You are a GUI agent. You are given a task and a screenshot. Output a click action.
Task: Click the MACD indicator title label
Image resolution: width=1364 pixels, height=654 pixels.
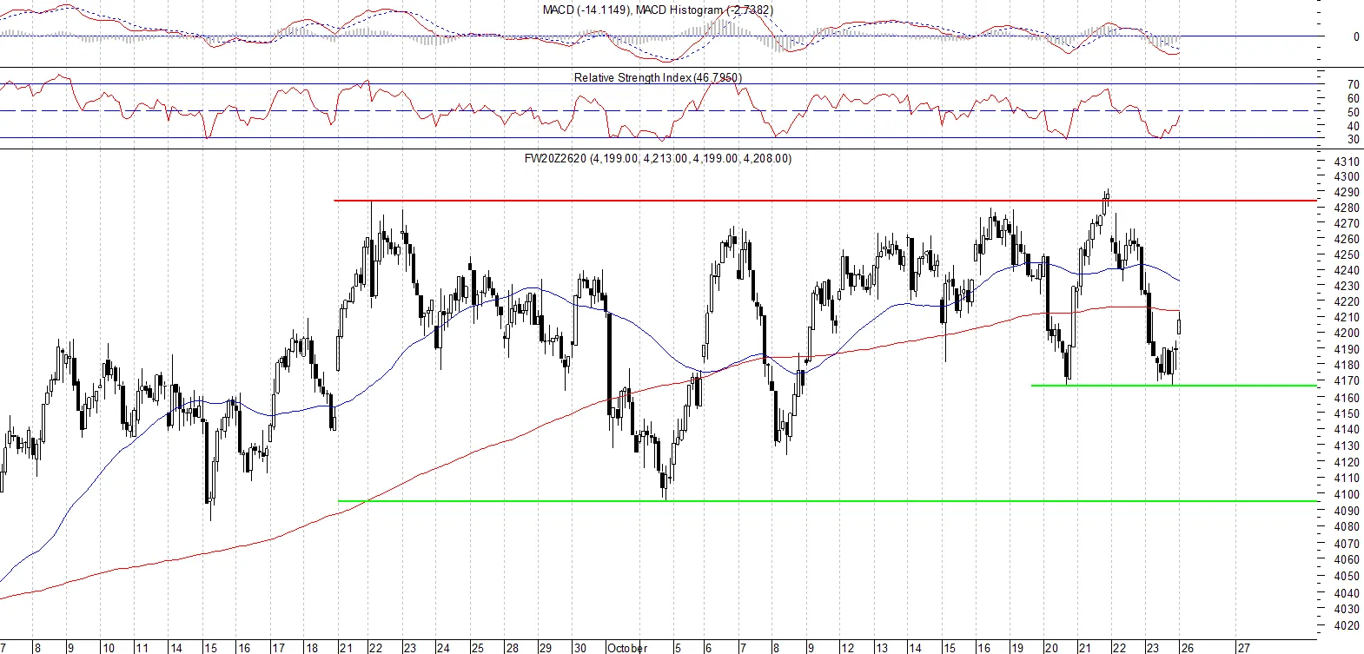click(658, 10)
